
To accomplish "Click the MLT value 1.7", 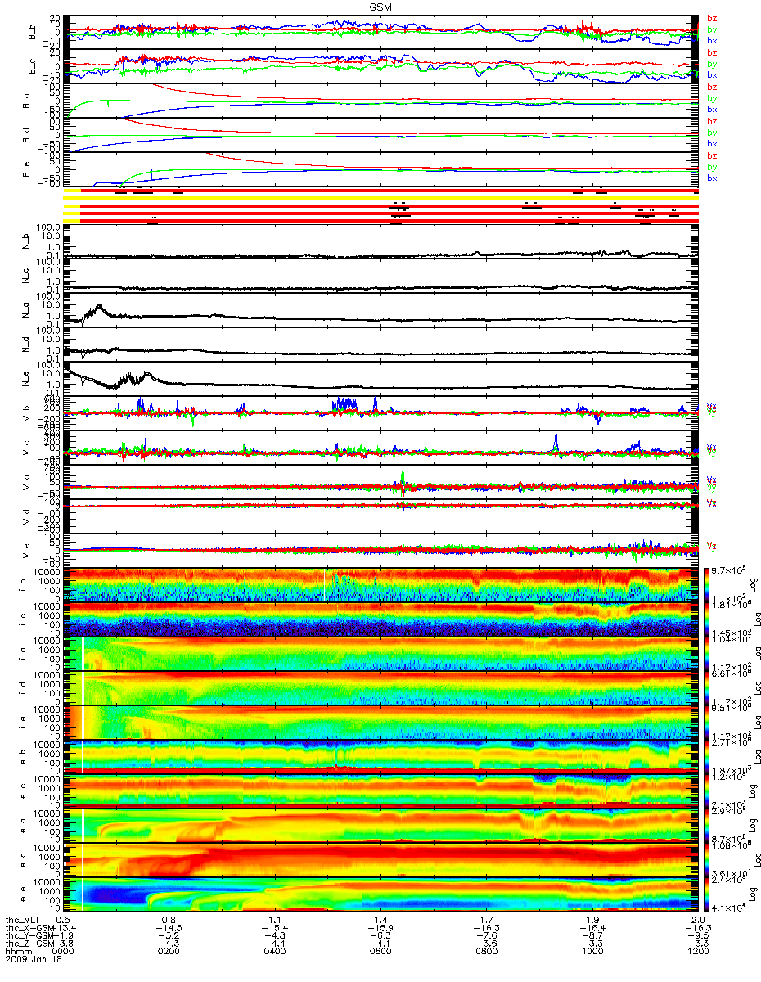I will 486,920.
